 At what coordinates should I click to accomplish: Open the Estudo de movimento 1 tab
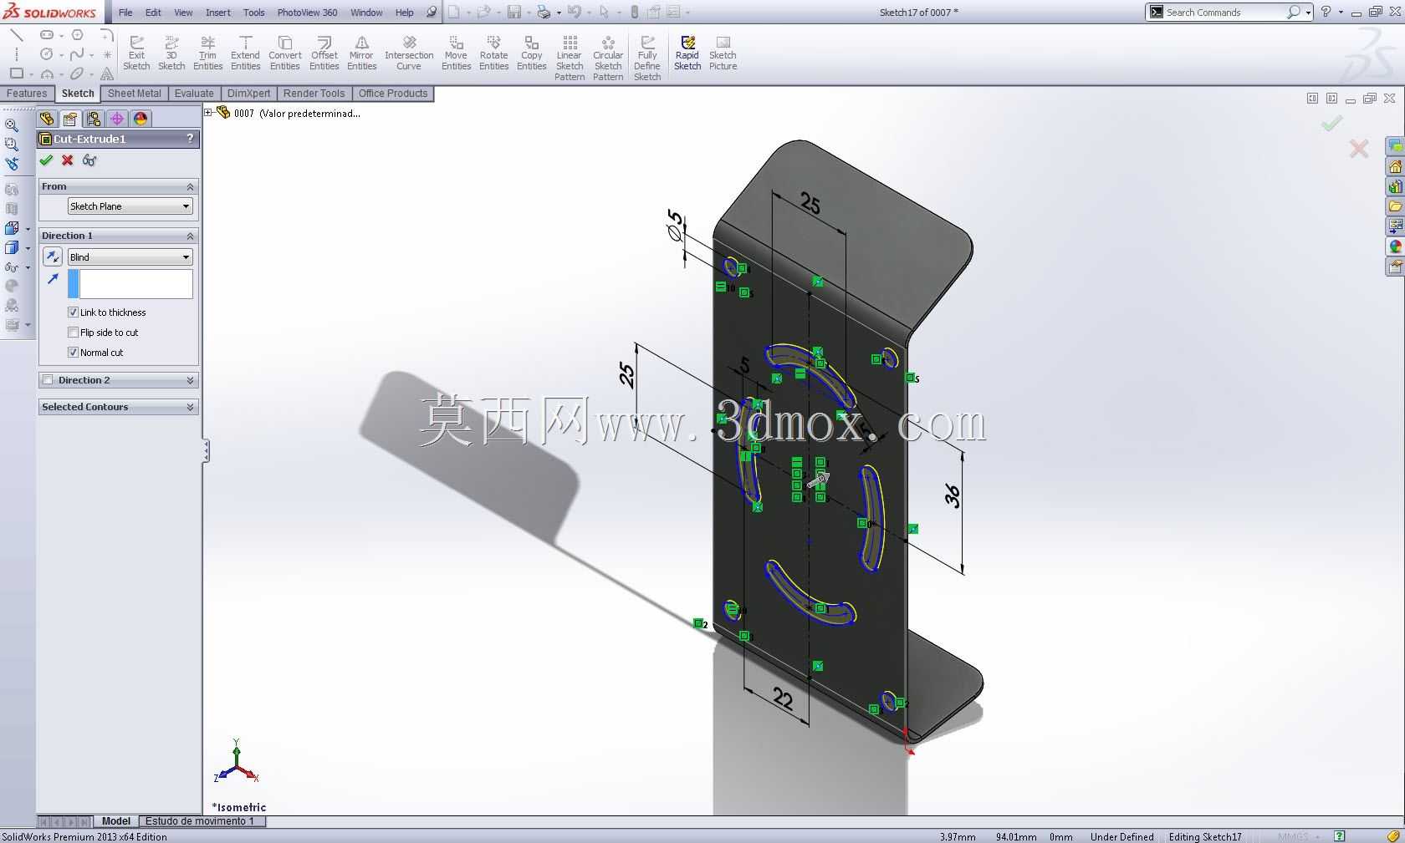(200, 821)
